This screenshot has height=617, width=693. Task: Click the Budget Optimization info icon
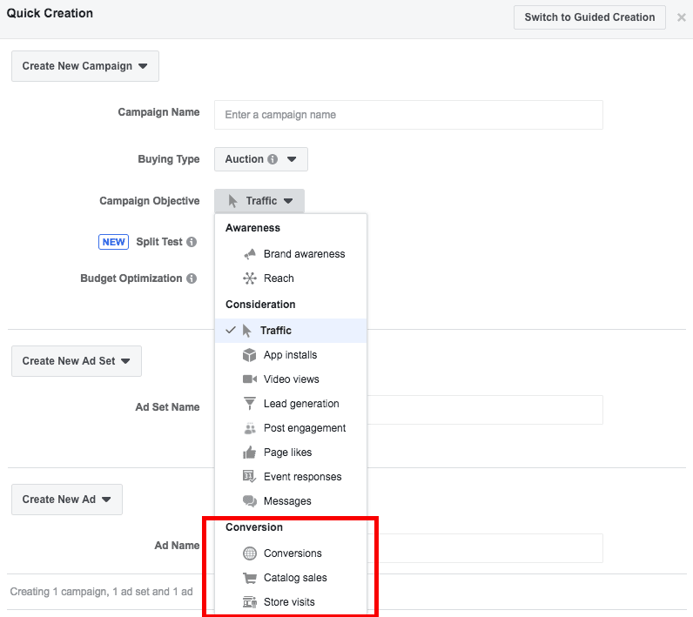[192, 278]
